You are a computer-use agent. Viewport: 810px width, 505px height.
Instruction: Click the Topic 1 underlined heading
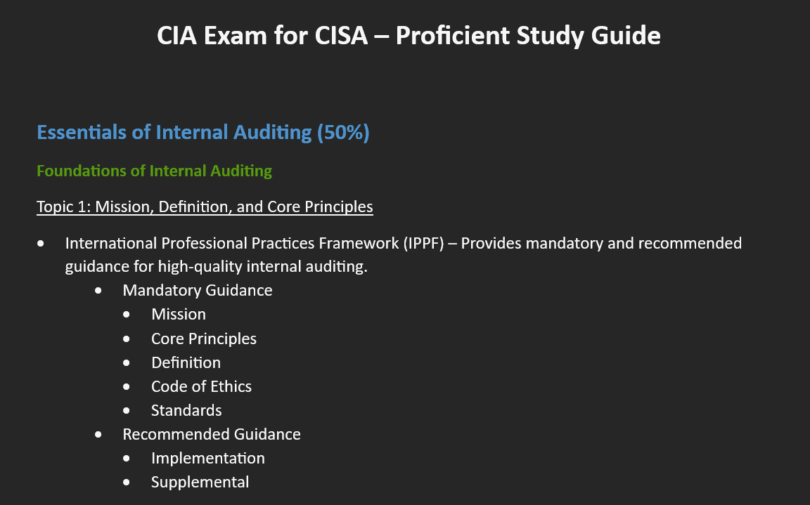[205, 206]
